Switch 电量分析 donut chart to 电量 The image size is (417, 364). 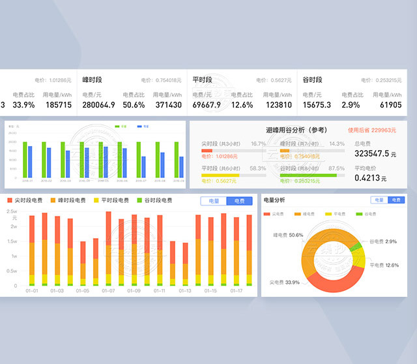(379, 200)
